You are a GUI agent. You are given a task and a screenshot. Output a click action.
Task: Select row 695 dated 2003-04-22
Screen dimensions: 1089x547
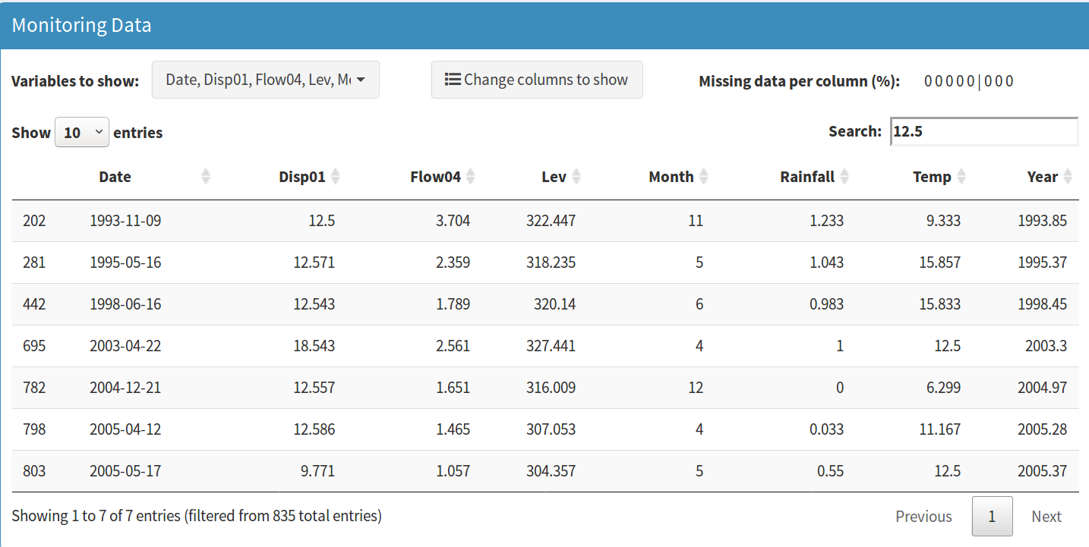coord(125,346)
